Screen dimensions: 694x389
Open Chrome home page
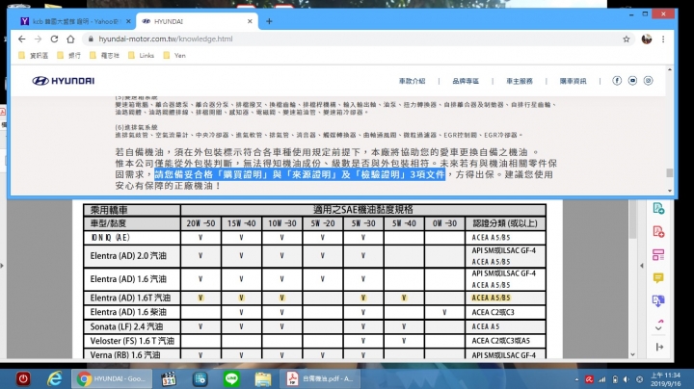click(x=70, y=39)
